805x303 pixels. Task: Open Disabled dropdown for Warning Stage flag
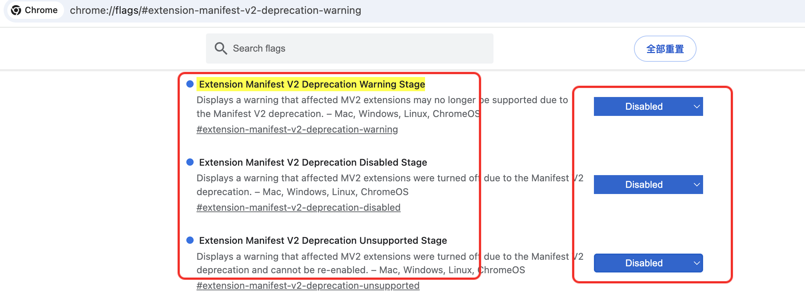pos(648,106)
